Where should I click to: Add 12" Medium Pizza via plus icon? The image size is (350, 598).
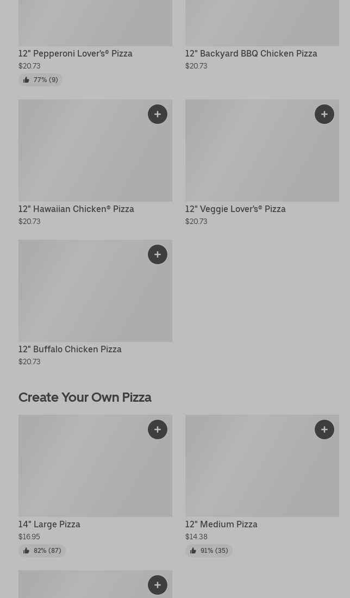[324, 429]
